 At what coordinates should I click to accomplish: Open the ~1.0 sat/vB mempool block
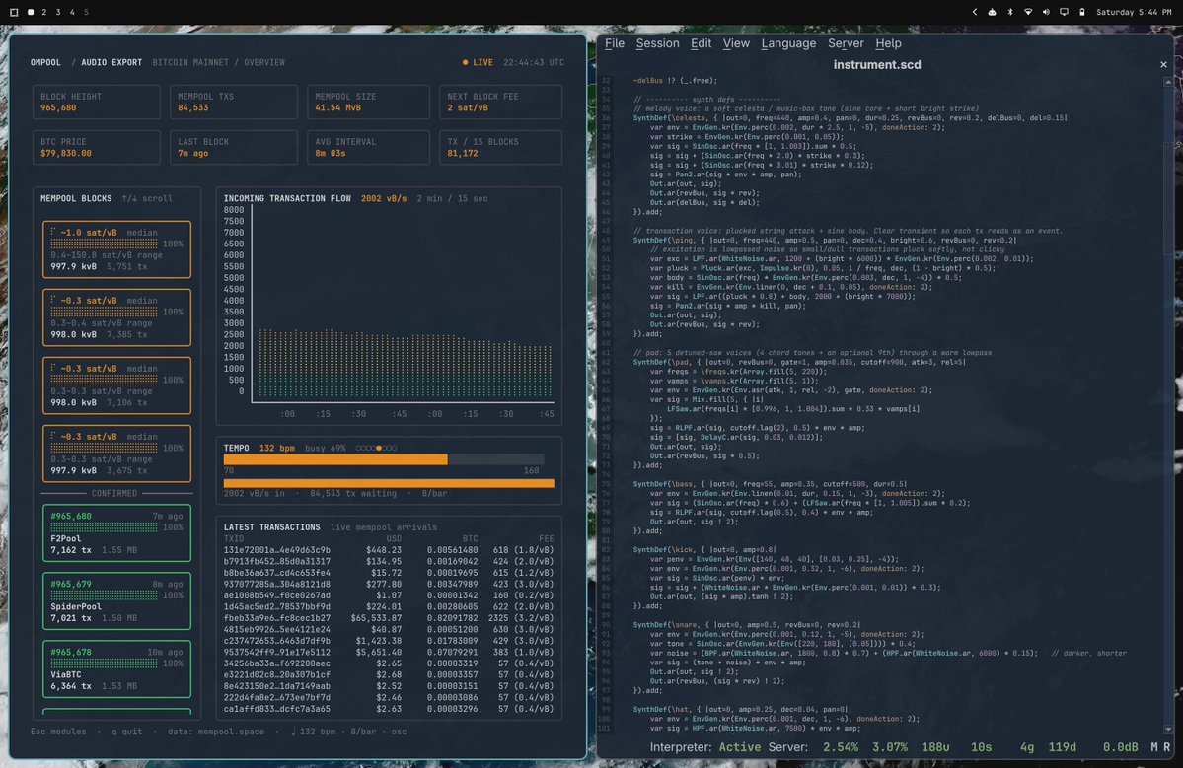pos(117,249)
